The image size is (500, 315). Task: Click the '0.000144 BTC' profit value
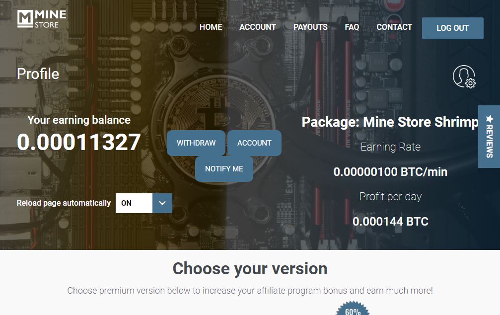click(390, 222)
